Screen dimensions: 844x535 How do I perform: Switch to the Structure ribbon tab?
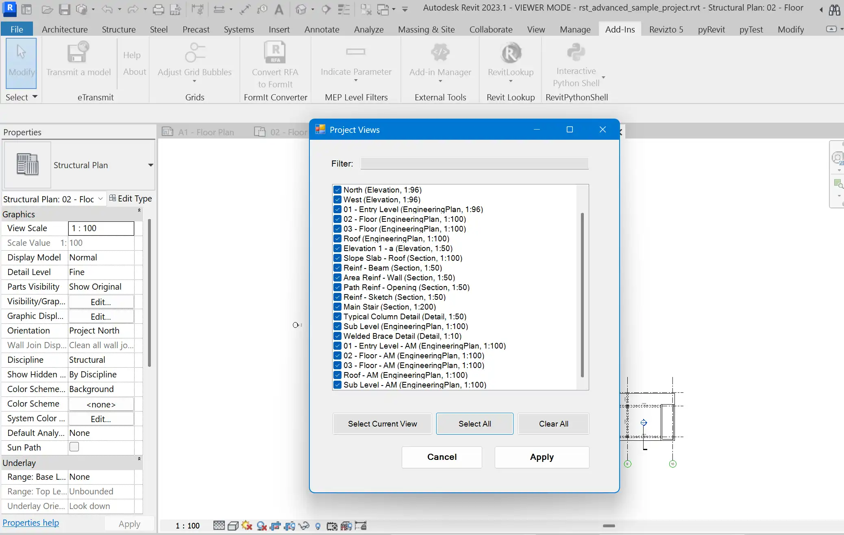click(x=119, y=29)
